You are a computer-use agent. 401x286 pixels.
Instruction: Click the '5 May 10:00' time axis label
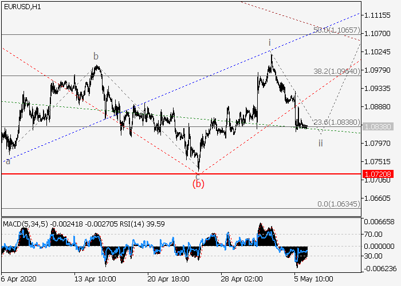coord(313,280)
